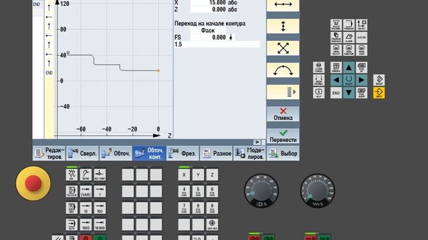Select increment 10 000 key
428x240 pixels.
tap(100, 225)
